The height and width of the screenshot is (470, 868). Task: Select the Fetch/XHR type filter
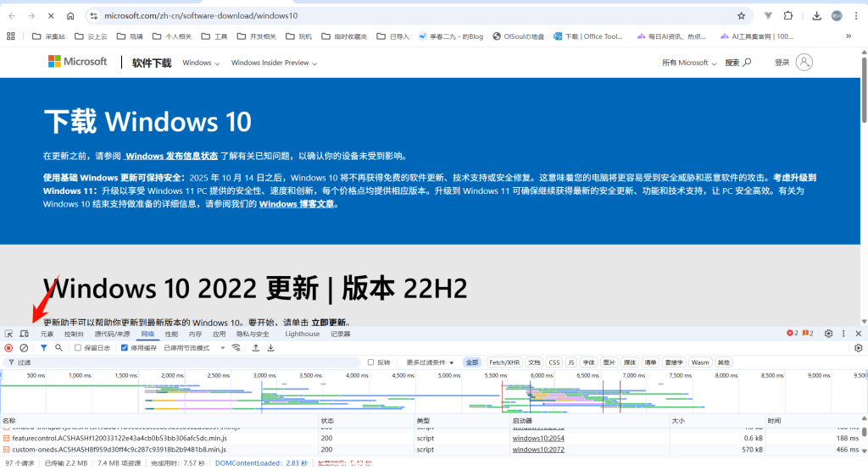[x=504, y=362]
